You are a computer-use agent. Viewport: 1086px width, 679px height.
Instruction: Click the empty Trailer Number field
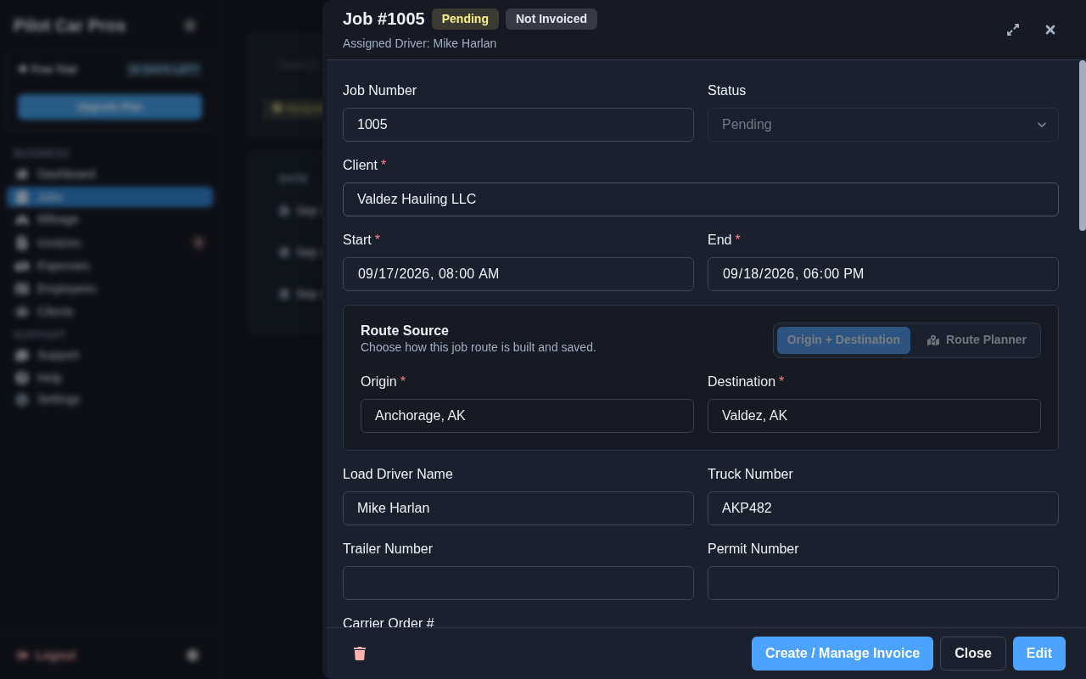point(518,583)
